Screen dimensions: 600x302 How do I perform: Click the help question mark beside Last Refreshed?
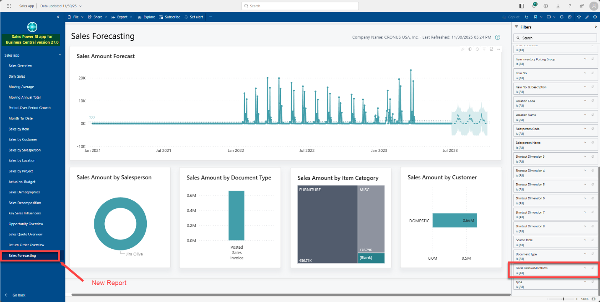pyautogui.click(x=498, y=37)
